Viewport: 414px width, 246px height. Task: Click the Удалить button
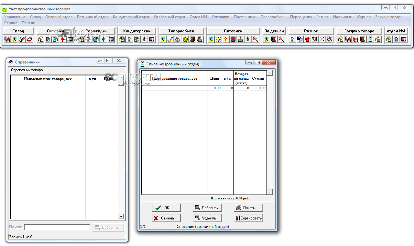pos(207,218)
